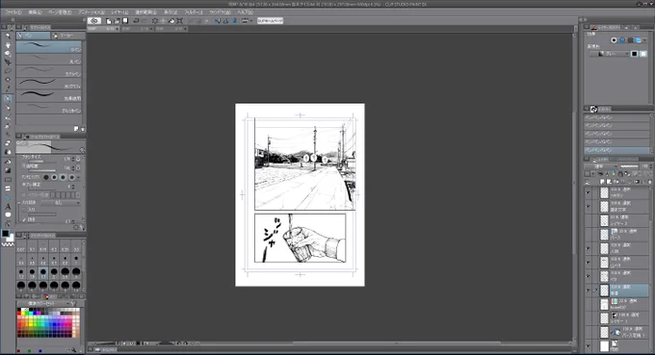This screenshot has height=355, width=655.
Task: Adjust the brush size slider
Action: [x=41, y=162]
